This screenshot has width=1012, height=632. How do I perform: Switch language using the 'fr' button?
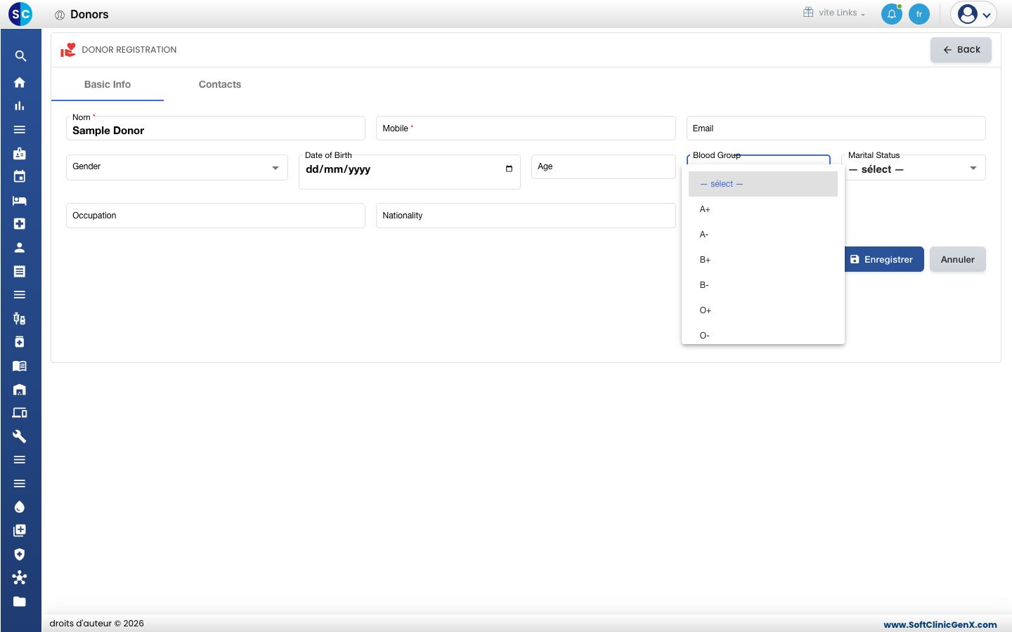[x=919, y=14]
